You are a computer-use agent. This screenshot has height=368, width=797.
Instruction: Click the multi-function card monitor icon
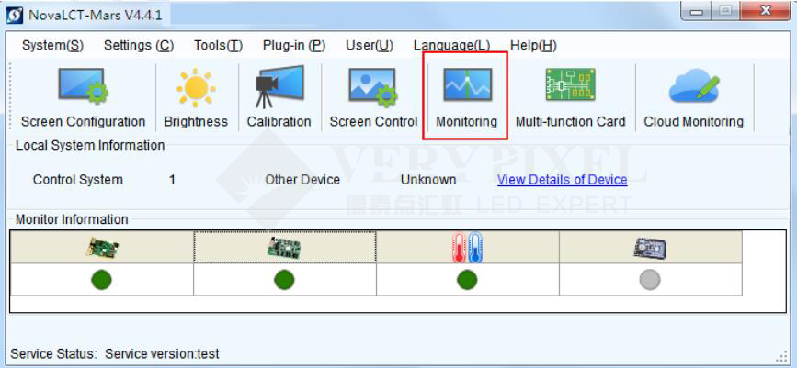point(650,248)
